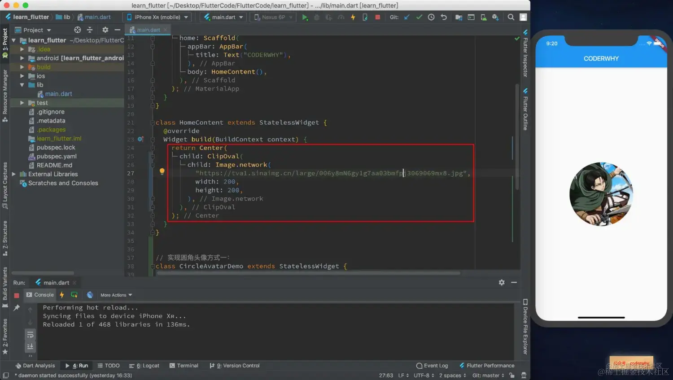
Task: Switch to the main.dart editor tab
Action: [148, 30]
